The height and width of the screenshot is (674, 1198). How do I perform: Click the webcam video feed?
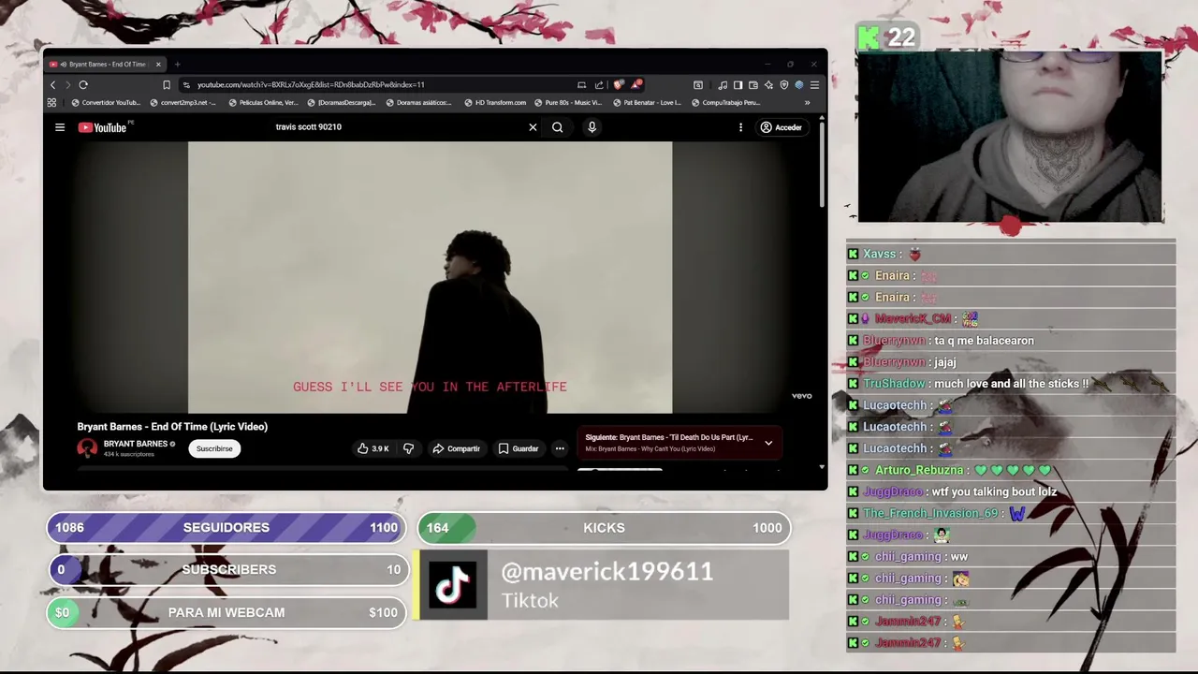tap(1010, 137)
